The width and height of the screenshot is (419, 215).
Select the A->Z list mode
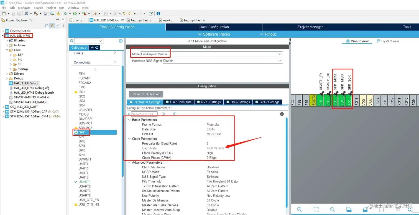(94, 48)
